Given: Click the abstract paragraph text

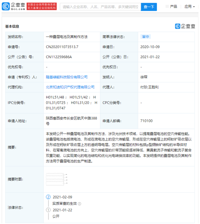Looking at the screenshot, I should coord(119,148).
